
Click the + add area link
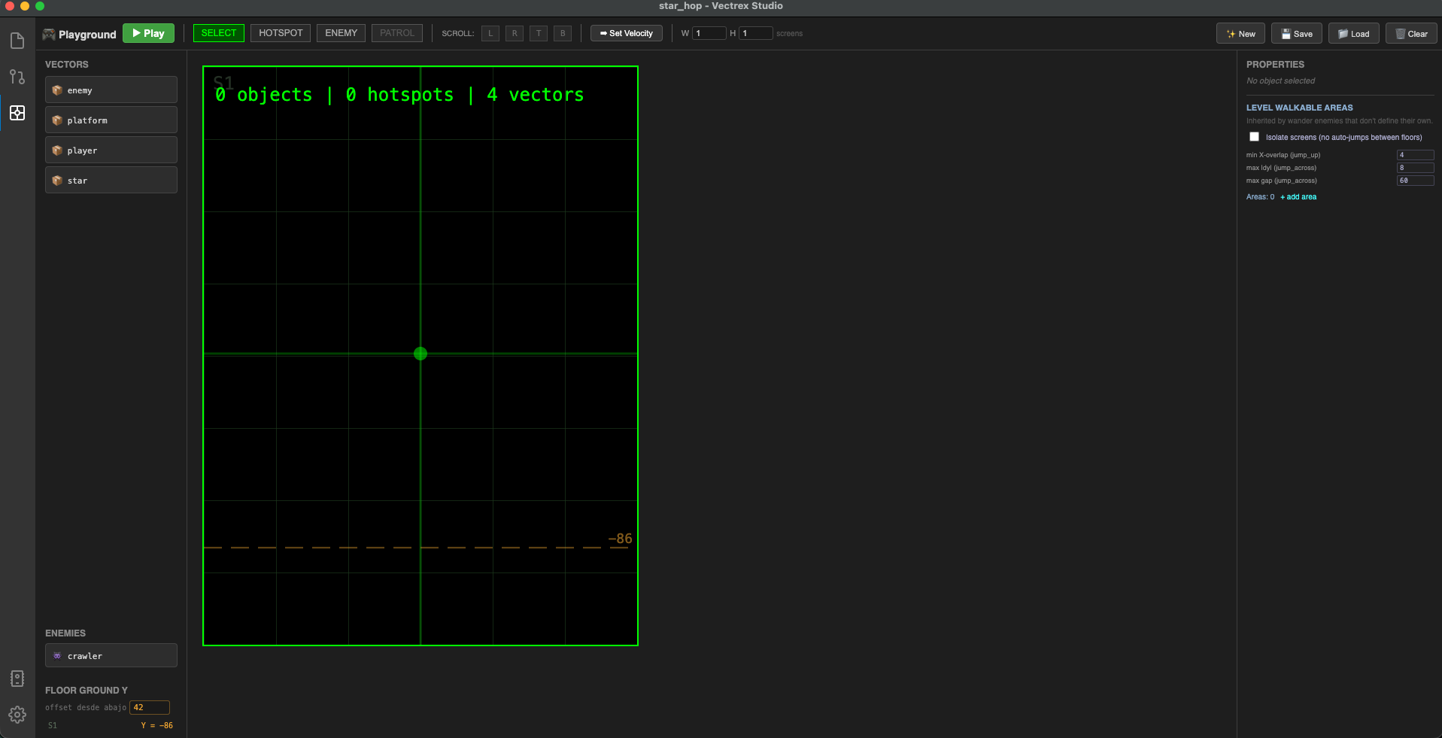tap(1298, 197)
